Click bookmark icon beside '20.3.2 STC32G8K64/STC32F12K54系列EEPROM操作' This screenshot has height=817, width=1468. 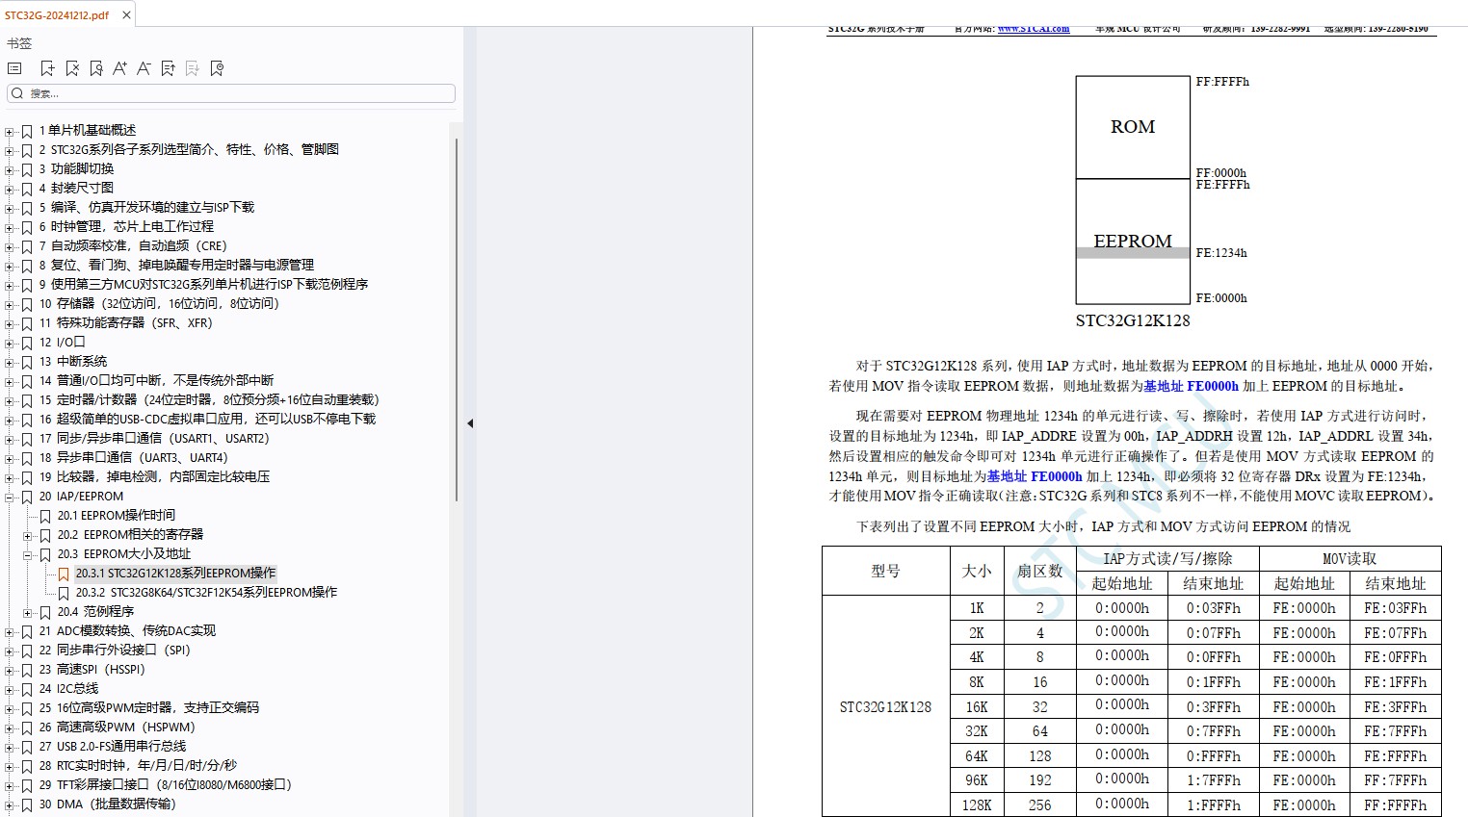pyautogui.click(x=64, y=593)
